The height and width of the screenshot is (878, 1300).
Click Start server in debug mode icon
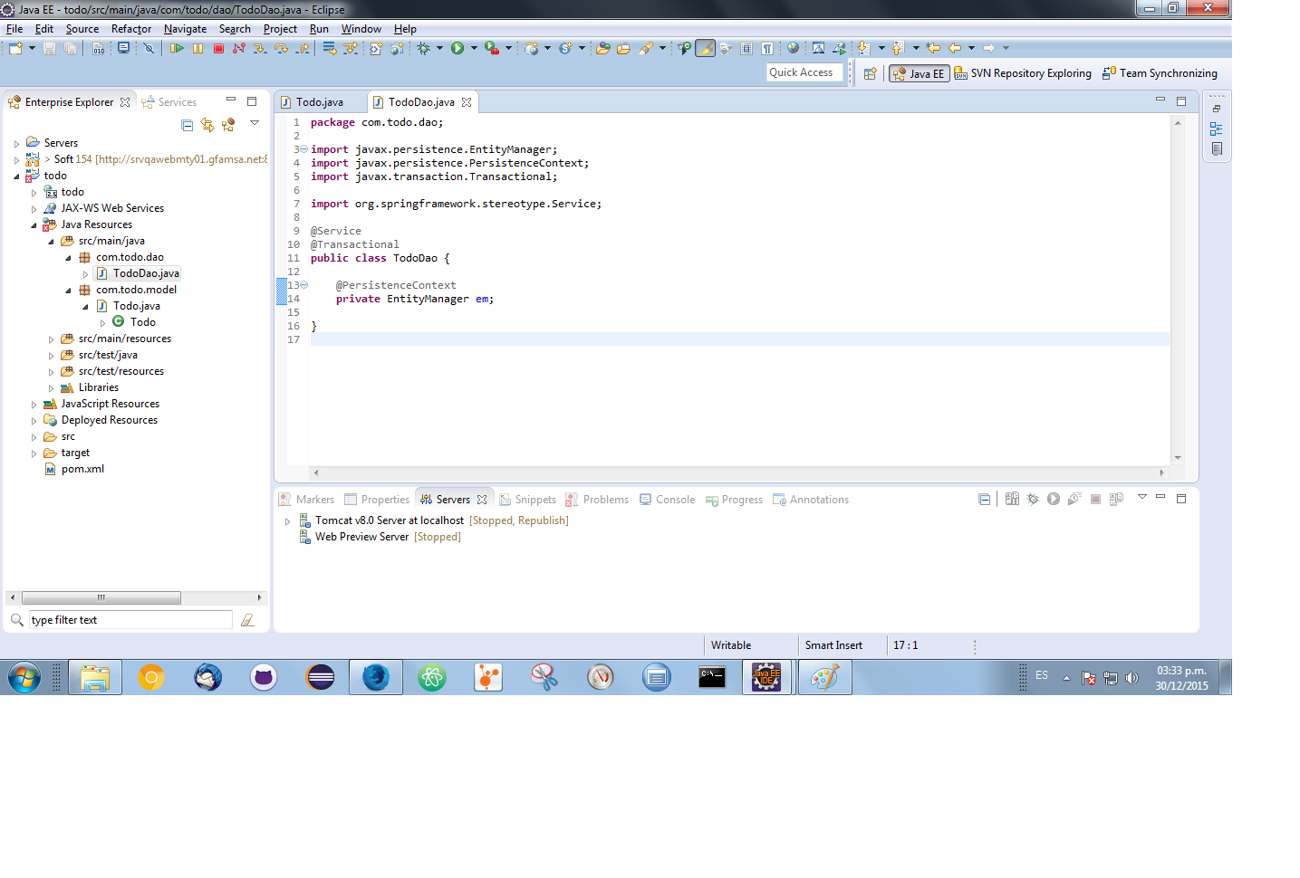[1033, 499]
